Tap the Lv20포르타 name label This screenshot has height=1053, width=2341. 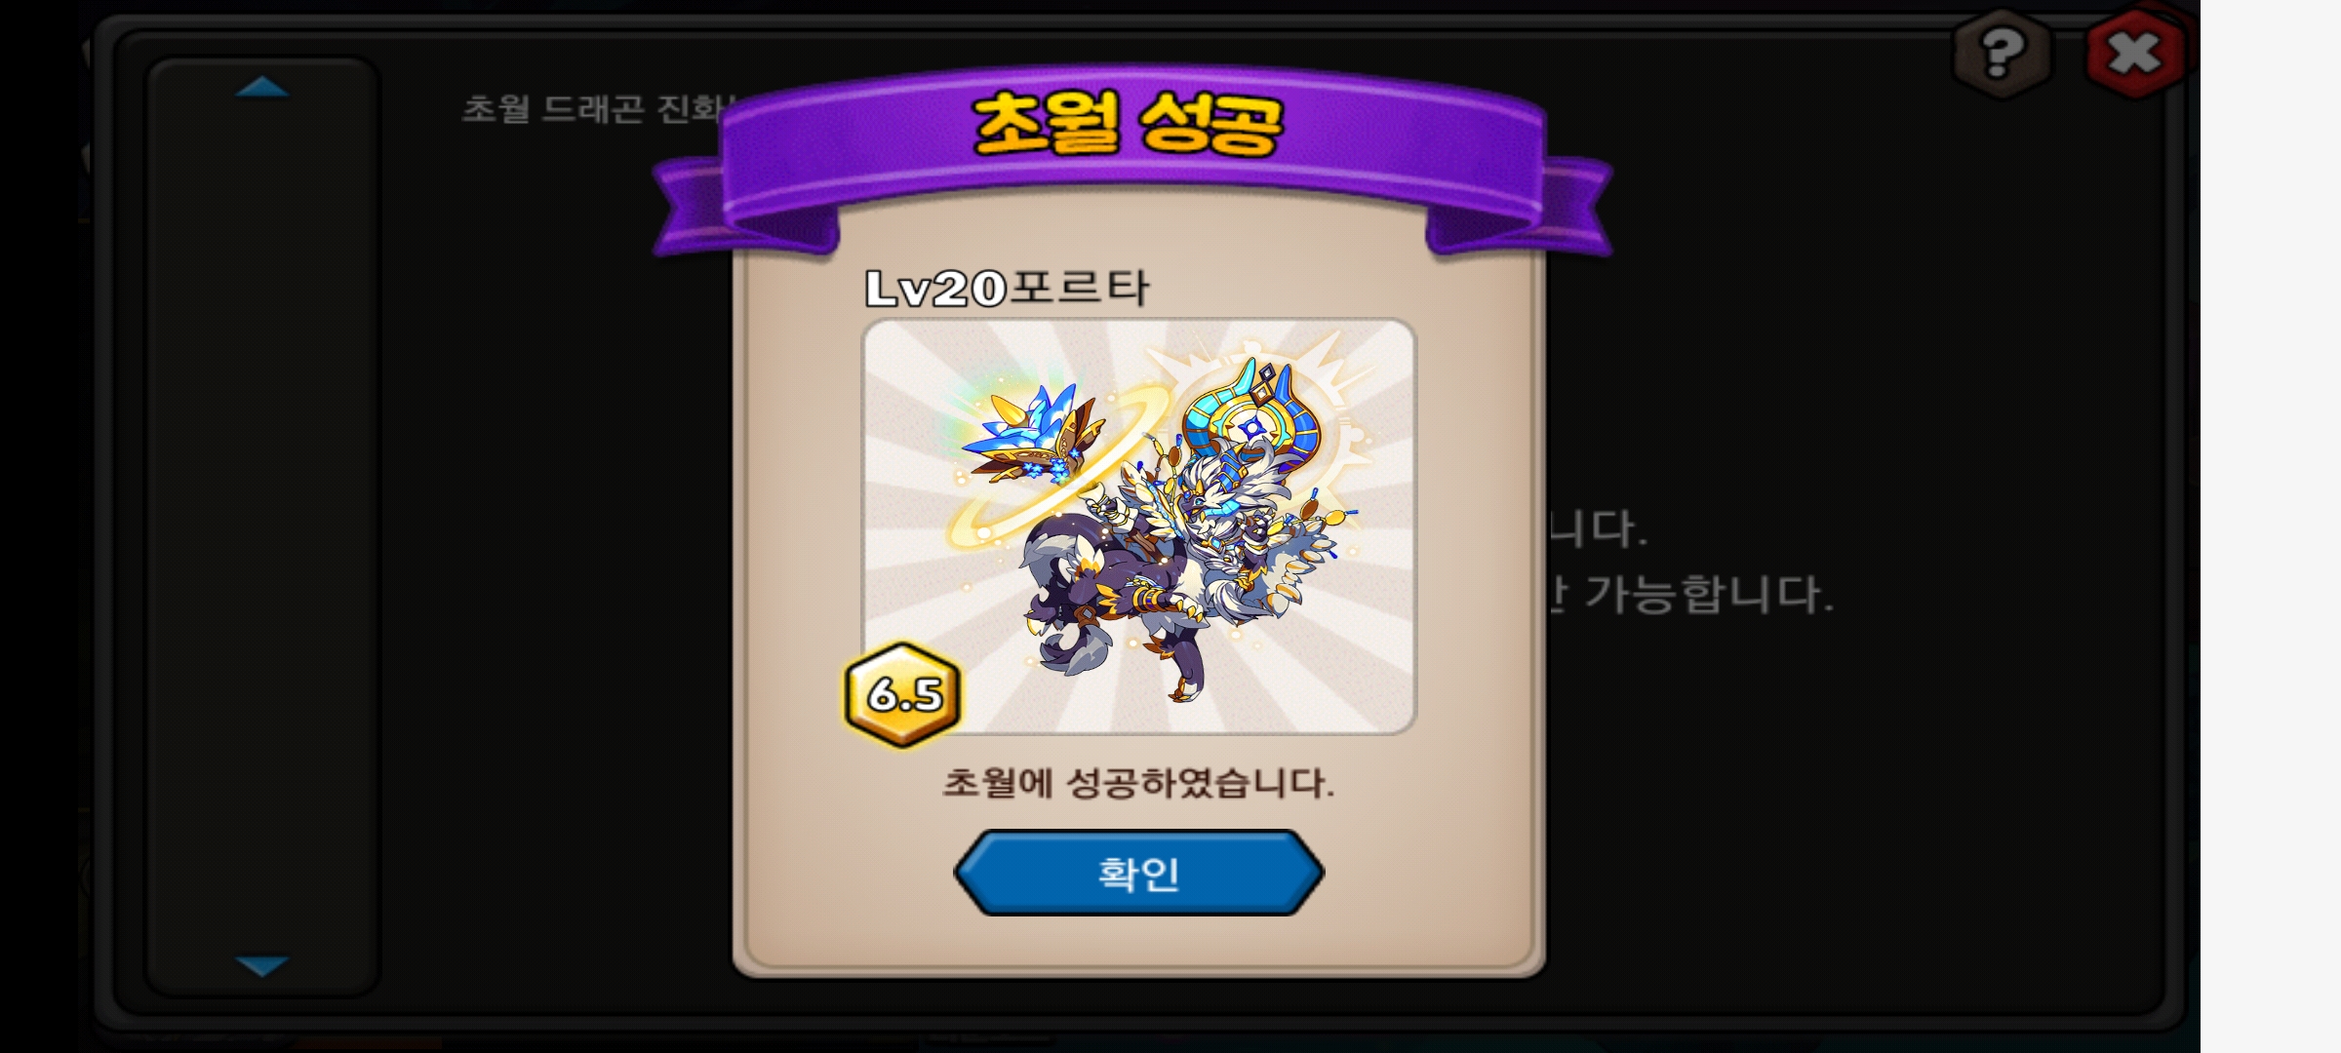coord(1008,288)
